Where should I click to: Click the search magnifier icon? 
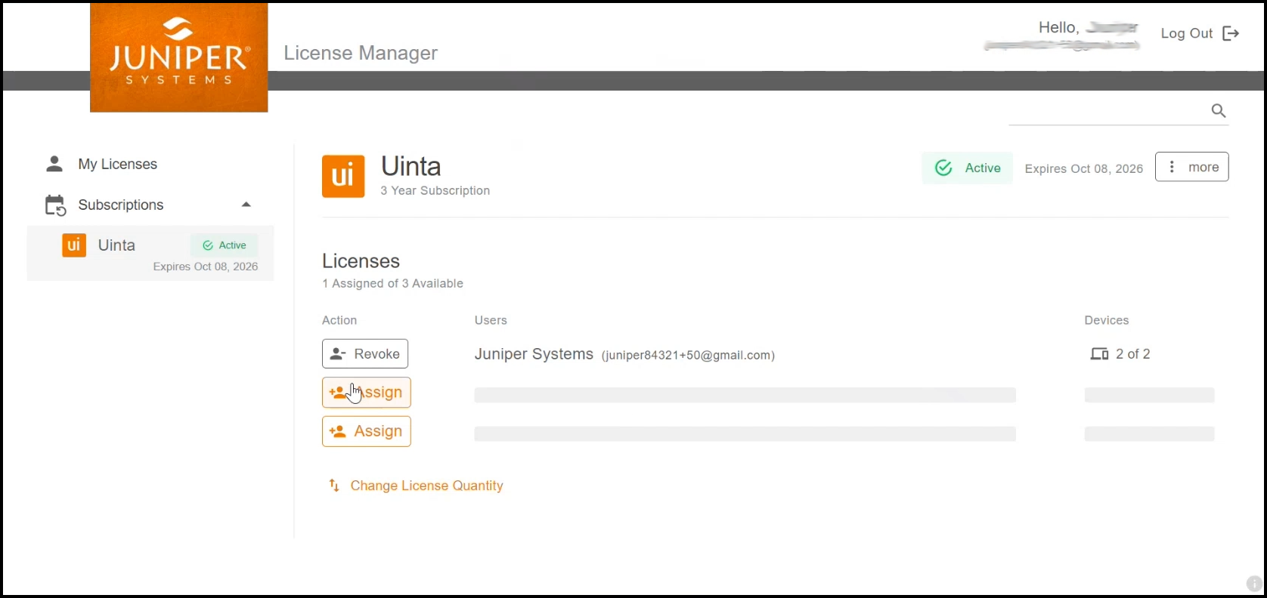tap(1218, 111)
